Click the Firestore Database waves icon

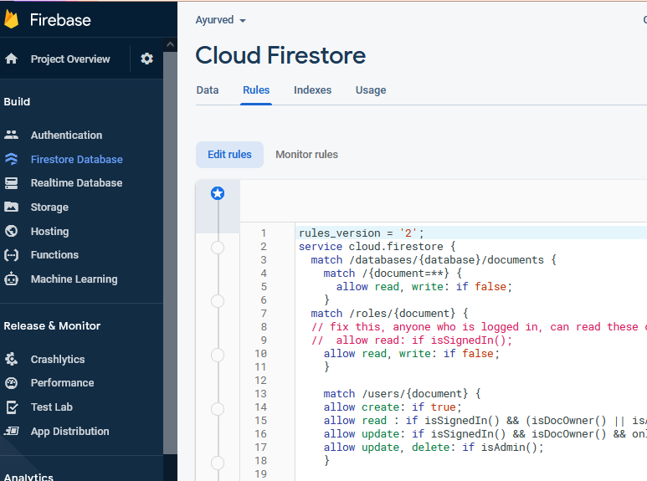[11, 159]
